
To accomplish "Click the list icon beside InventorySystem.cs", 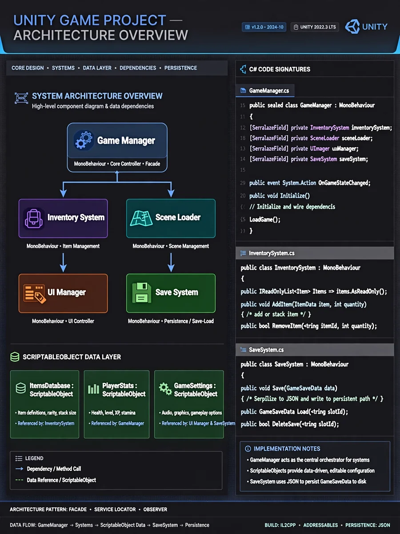I will coord(243,253).
